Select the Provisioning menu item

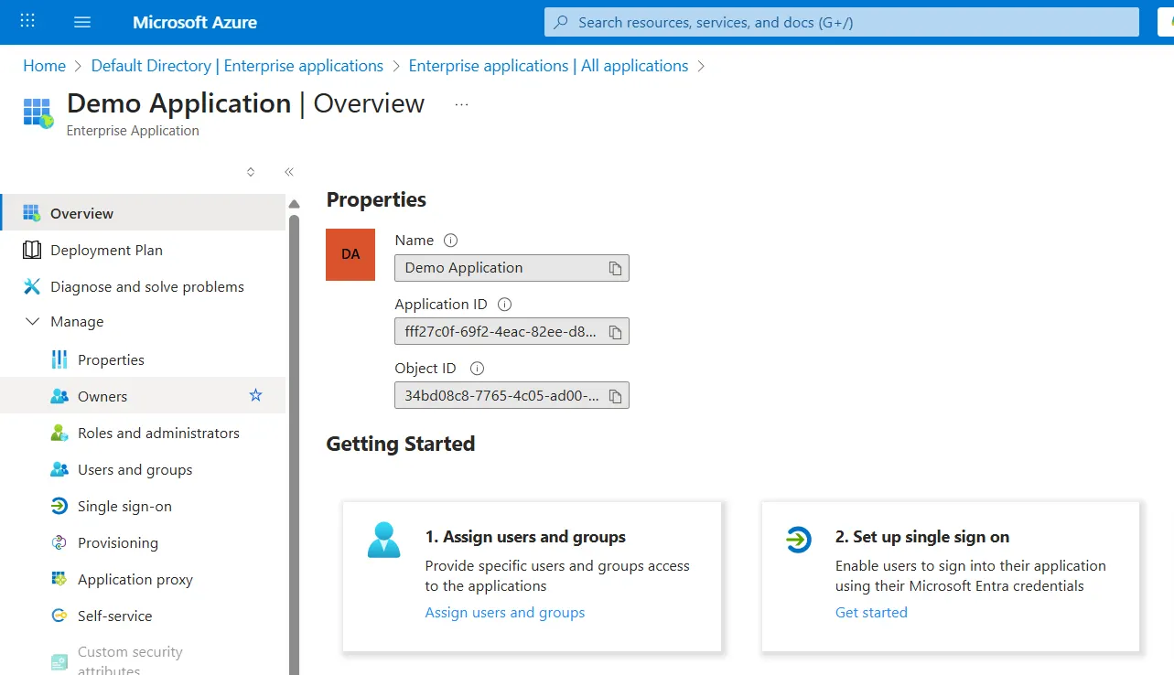point(118,542)
